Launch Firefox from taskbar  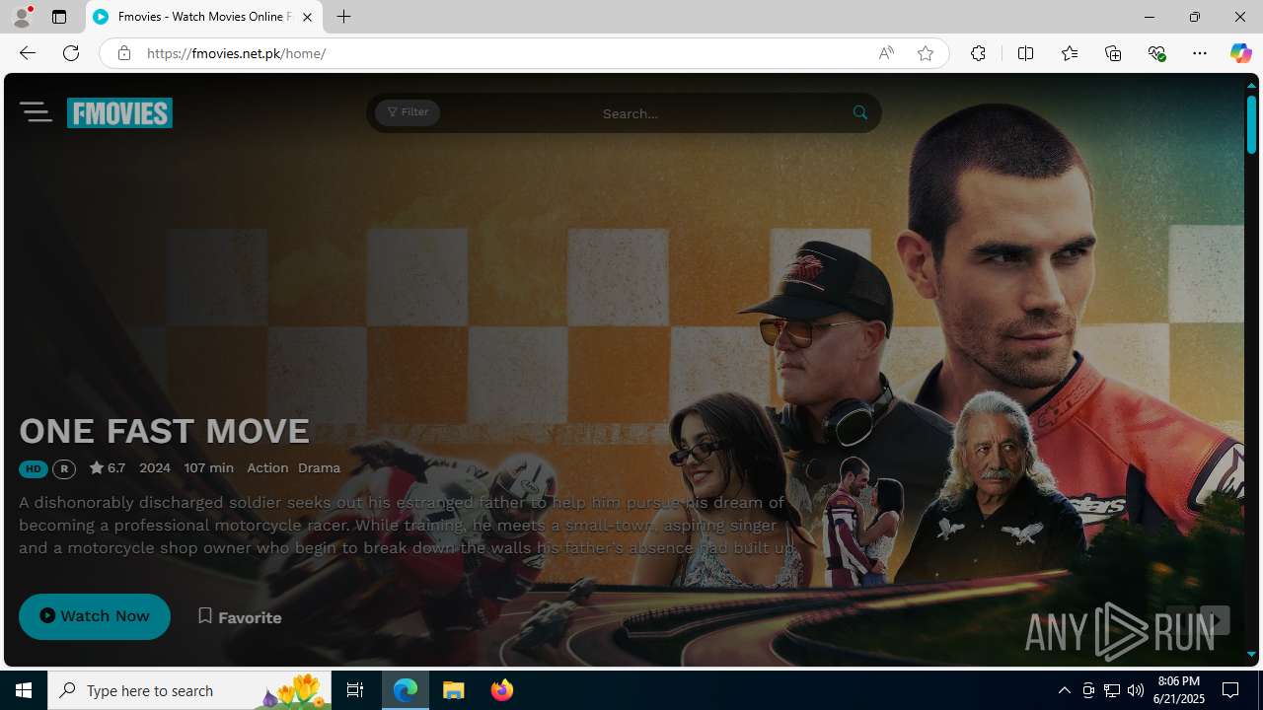coord(502,690)
